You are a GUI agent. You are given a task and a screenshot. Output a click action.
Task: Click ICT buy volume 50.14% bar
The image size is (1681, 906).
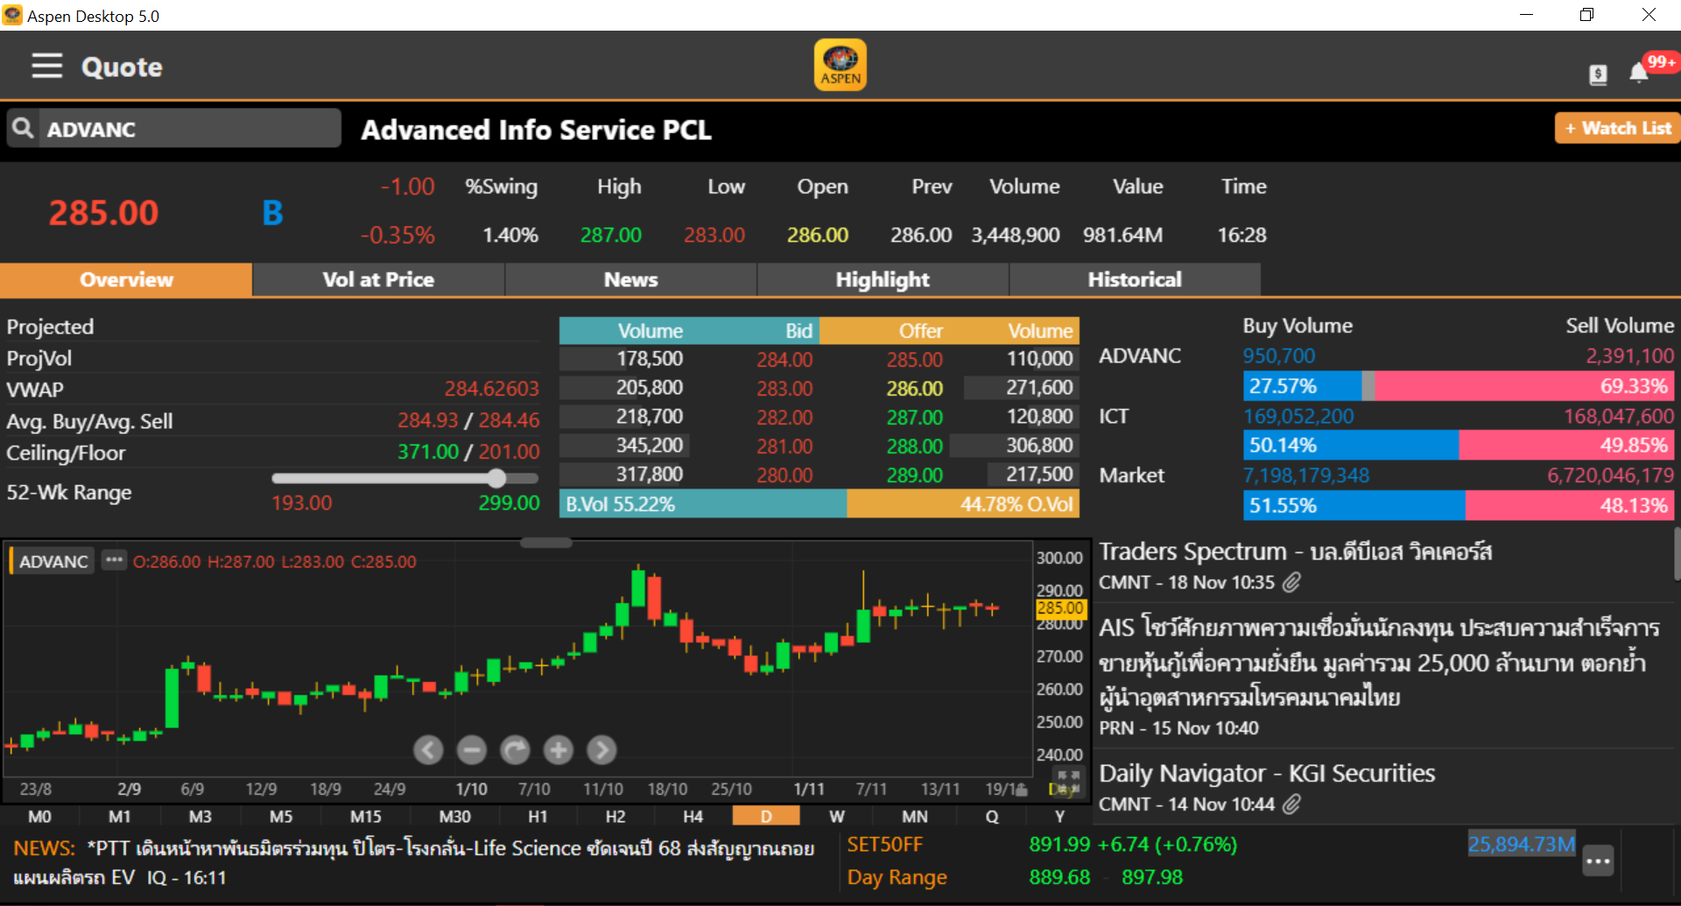(1351, 446)
